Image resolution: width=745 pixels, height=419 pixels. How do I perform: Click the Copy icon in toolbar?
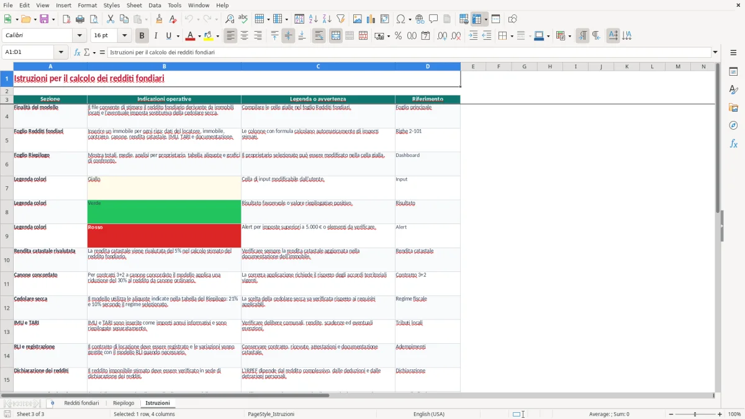pyautogui.click(x=124, y=19)
